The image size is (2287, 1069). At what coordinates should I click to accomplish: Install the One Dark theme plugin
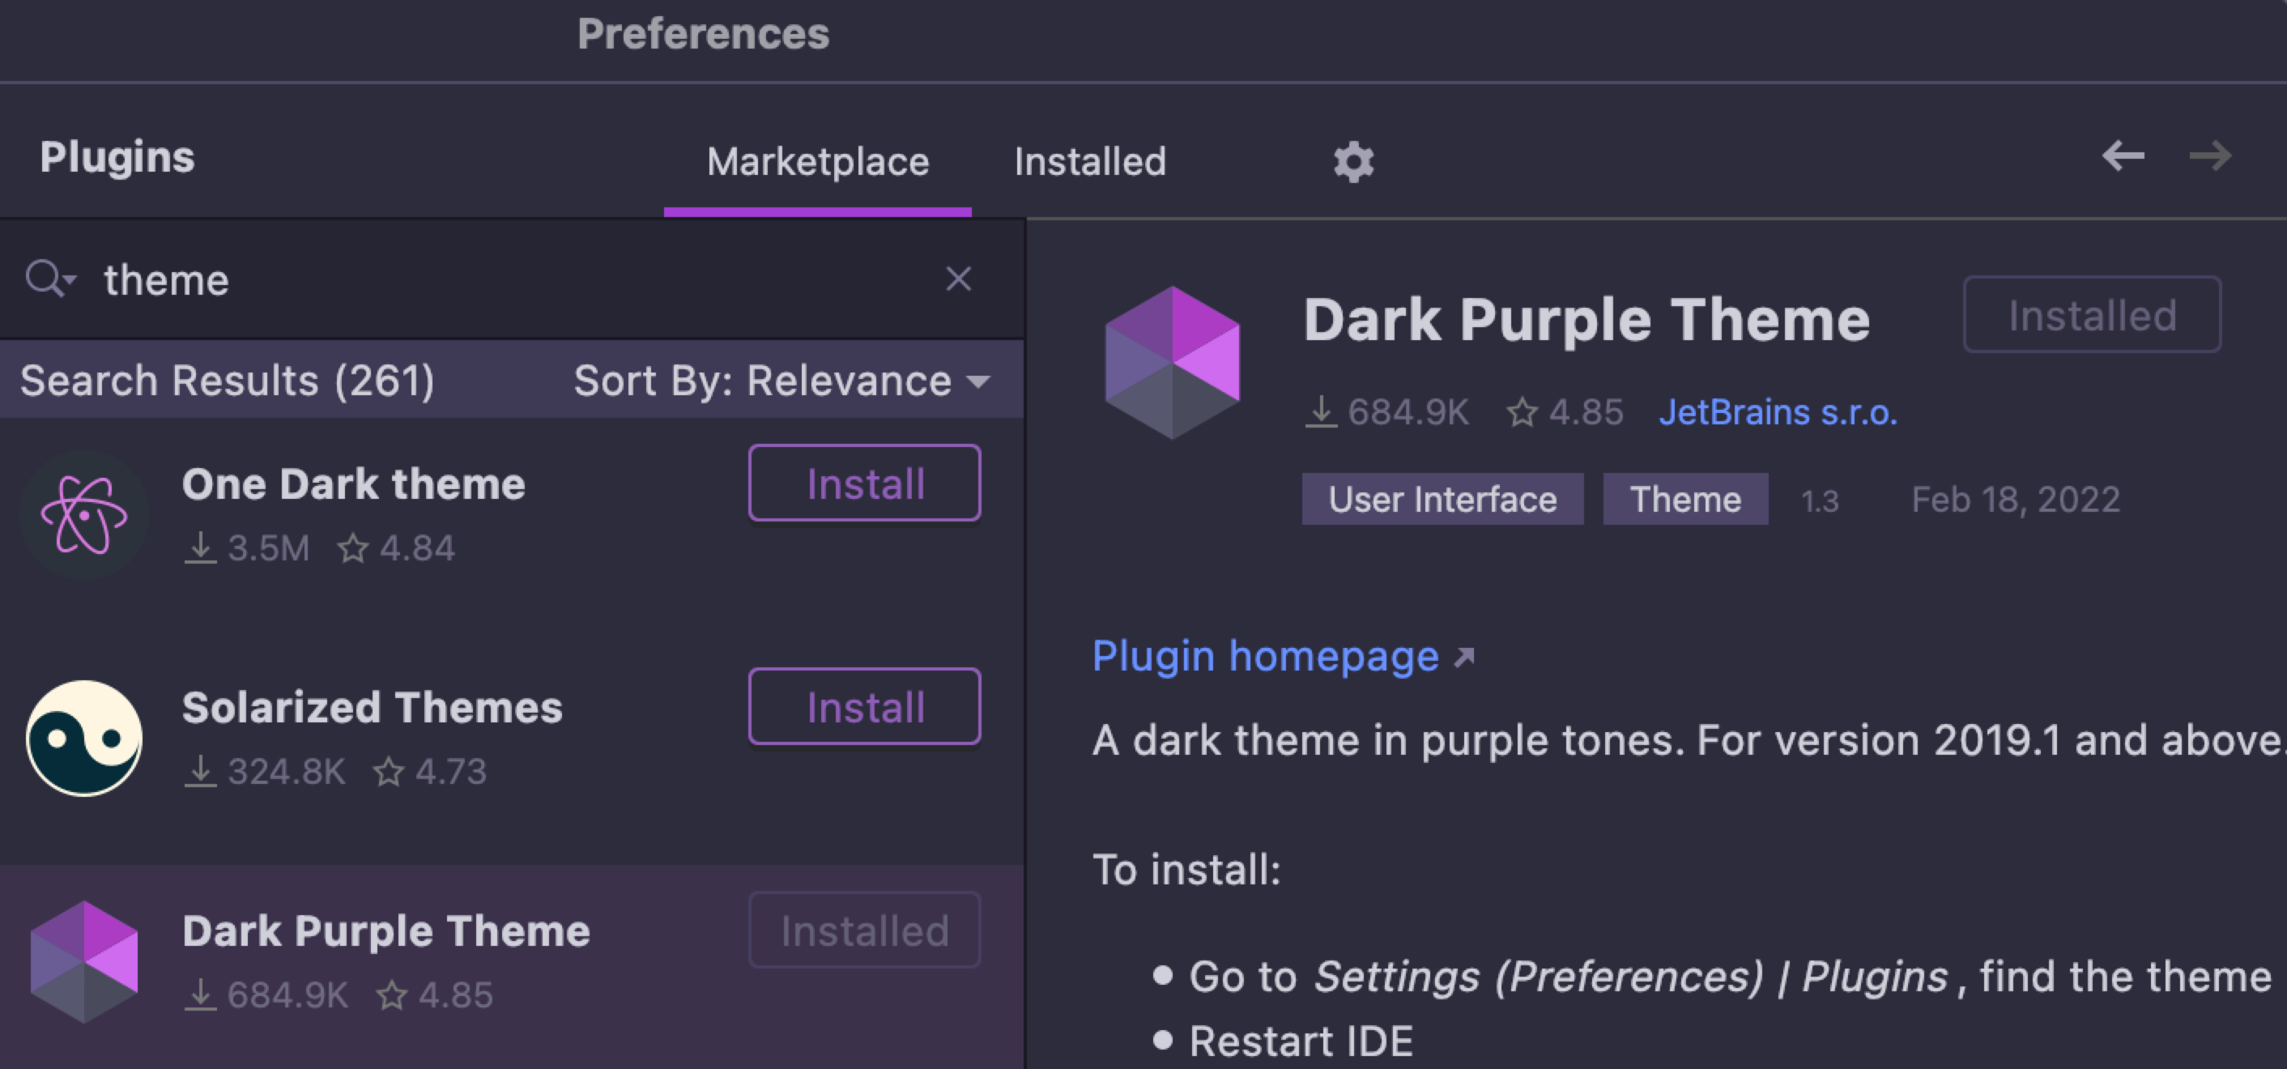(865, 483)
